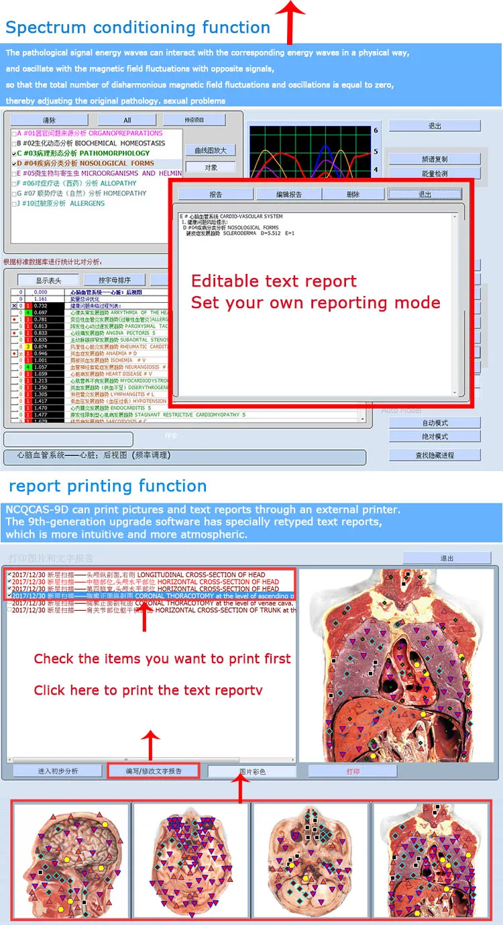
Task: Select highlighted CORONAL THORACOTOMY ascending row
Action: pyautogui.click(x=151, y=595)
